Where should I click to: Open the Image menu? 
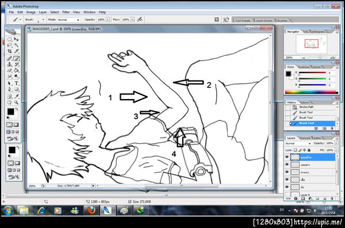pyautogui.click(x=31, y=12)
